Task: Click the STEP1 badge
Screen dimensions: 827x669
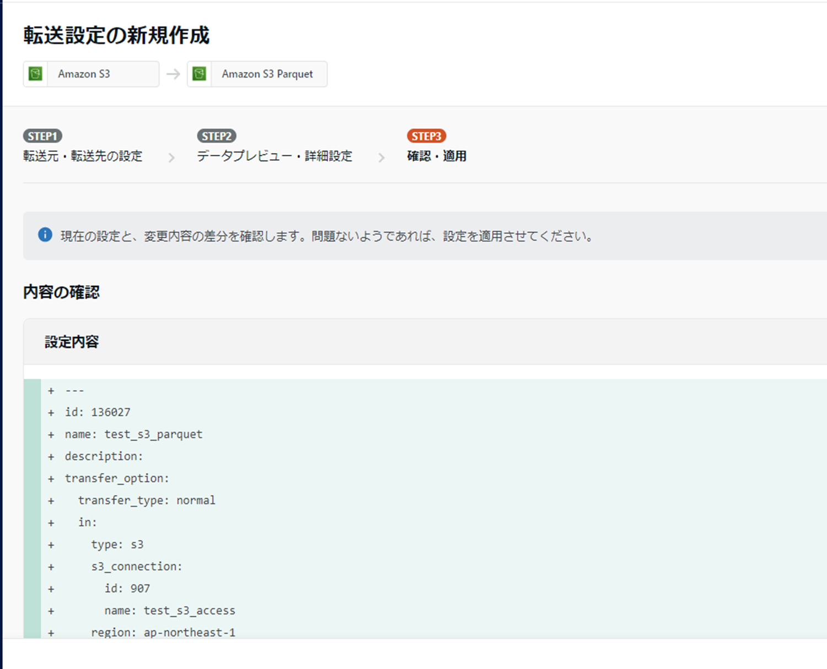Action: click(x=42, y=136)
